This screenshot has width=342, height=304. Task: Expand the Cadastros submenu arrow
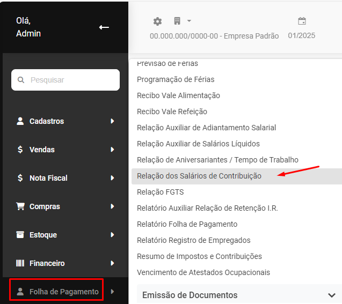coord(112,121)
